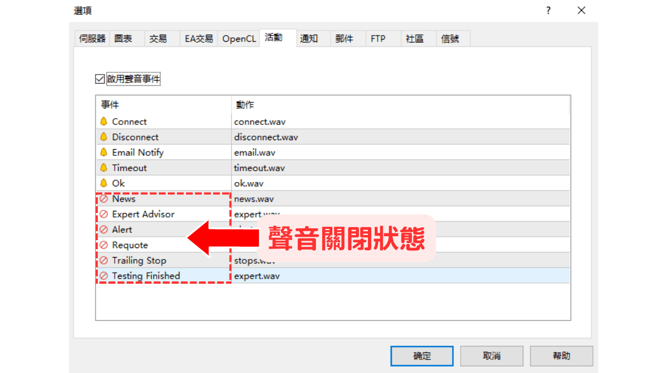667x373 pixels.
Task: Go to the 通知 tab
Action: click(309, 39)
